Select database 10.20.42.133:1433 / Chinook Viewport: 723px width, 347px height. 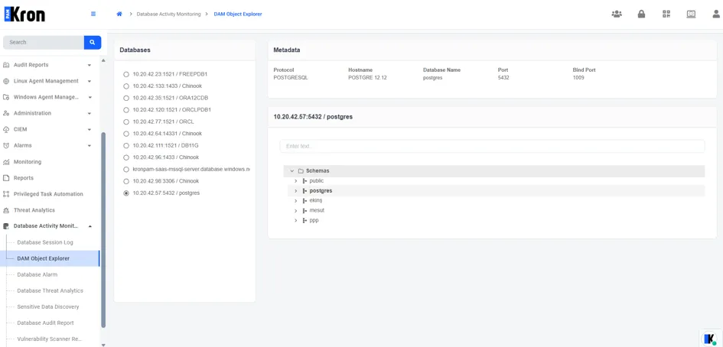[126, 86]
